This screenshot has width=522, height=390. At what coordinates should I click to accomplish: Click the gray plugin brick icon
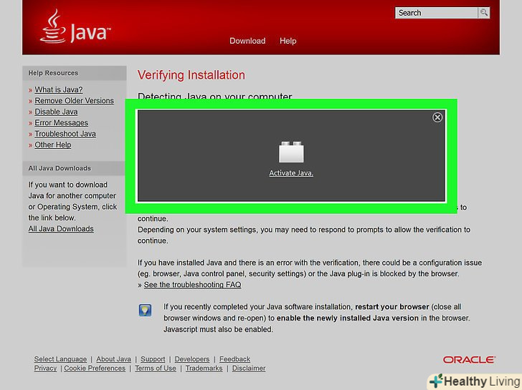291,152
